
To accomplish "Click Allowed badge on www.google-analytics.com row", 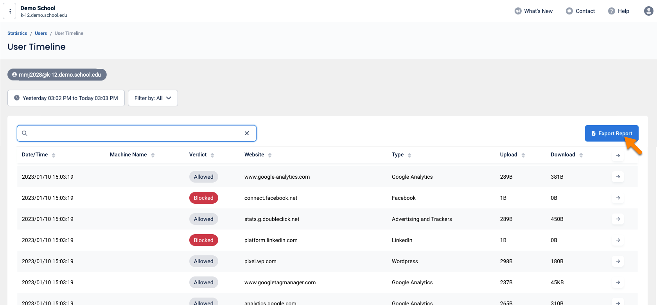I will [204, 177].
